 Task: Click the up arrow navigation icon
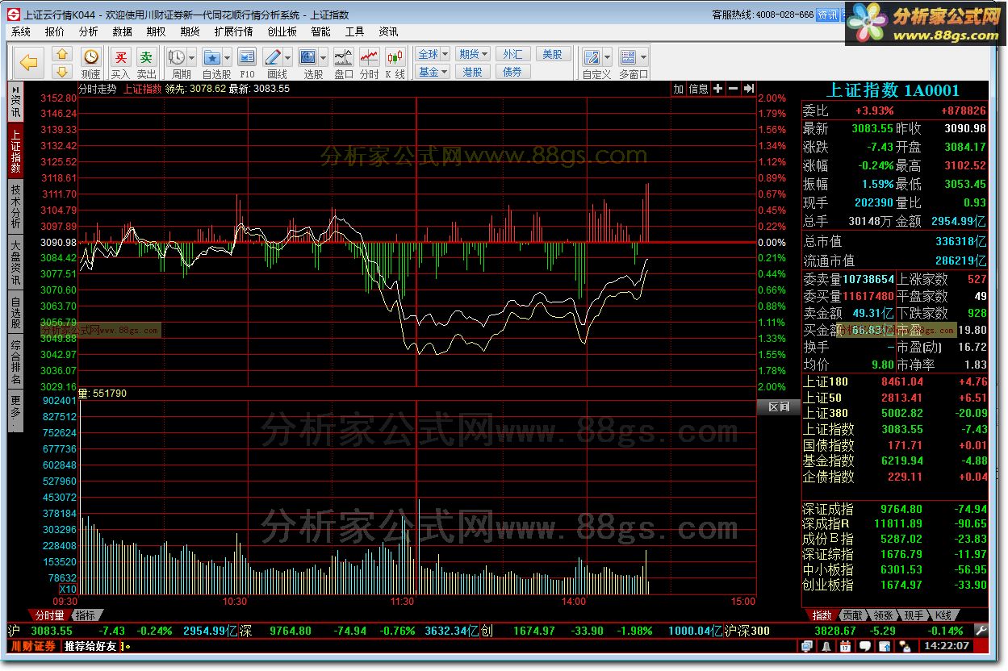(62, 54)
